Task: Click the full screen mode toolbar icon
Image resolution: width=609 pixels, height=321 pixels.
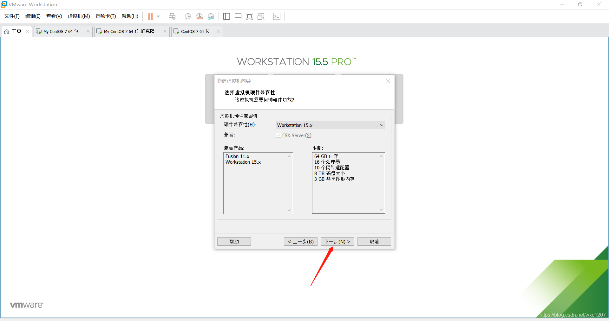Action: [x=249, y=16]
